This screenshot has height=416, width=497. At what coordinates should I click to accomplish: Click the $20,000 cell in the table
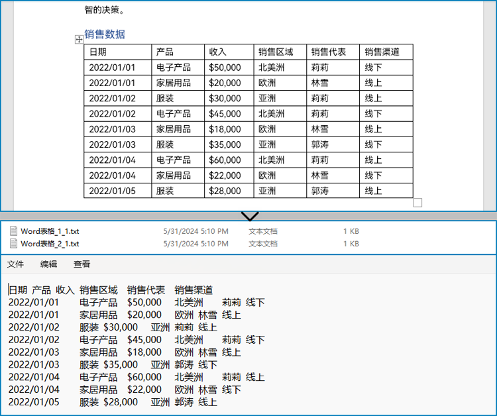(x=229, y=83)
